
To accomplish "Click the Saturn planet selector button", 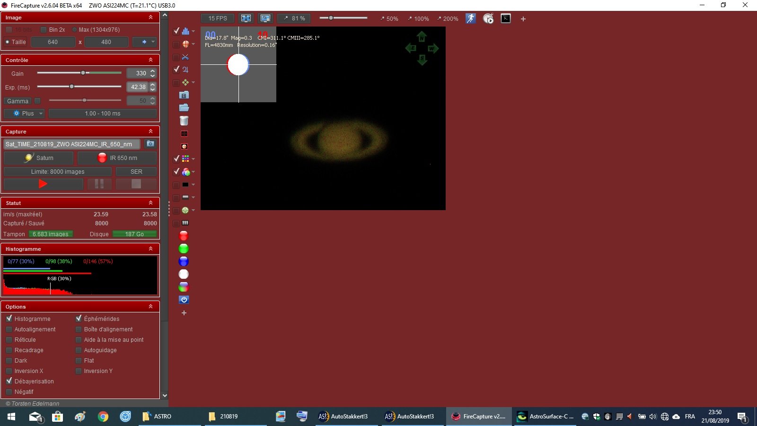I will tap(39, 158).
